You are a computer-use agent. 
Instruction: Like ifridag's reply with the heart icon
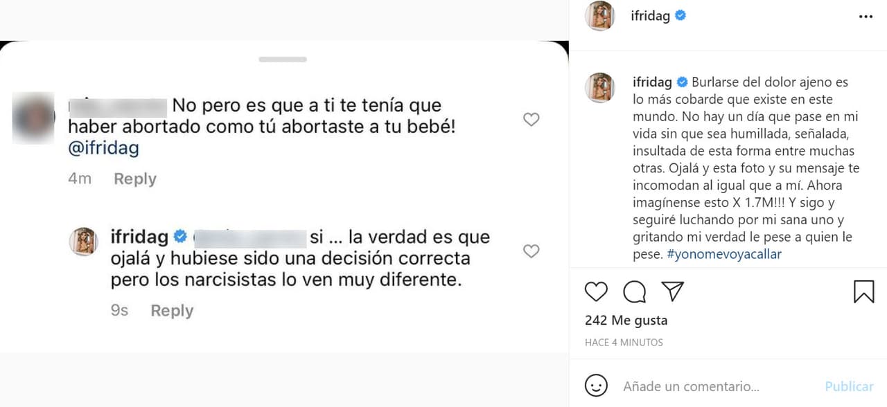click(x=531, y=251)
